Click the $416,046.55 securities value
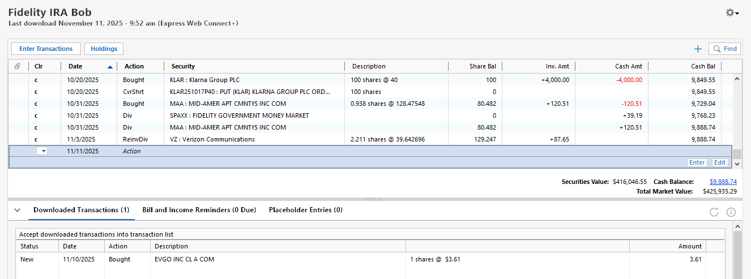 click(630, 182)
